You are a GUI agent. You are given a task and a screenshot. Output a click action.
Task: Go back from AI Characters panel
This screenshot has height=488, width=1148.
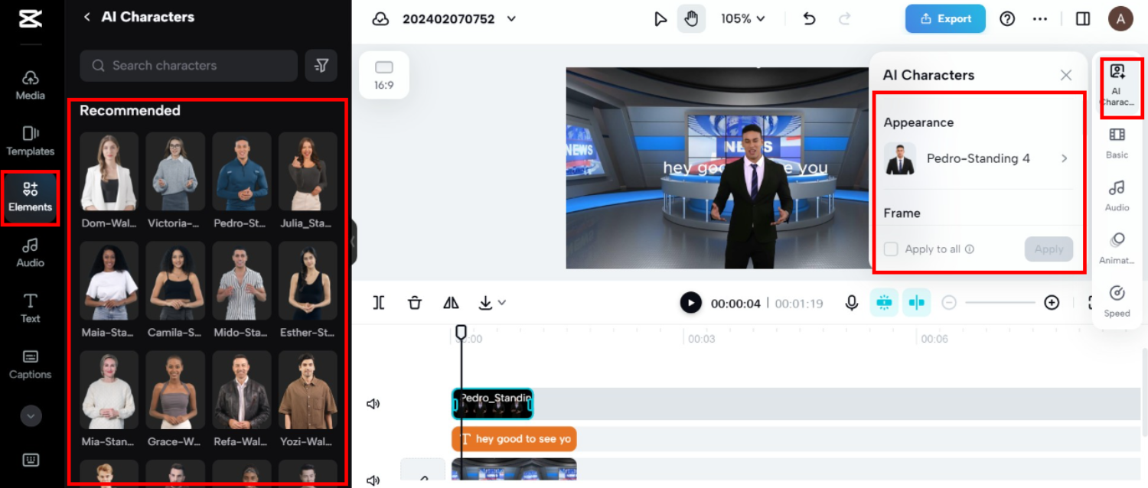[87, 17]
